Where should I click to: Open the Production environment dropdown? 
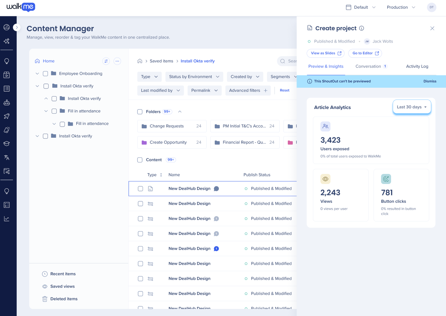[401, 7]
